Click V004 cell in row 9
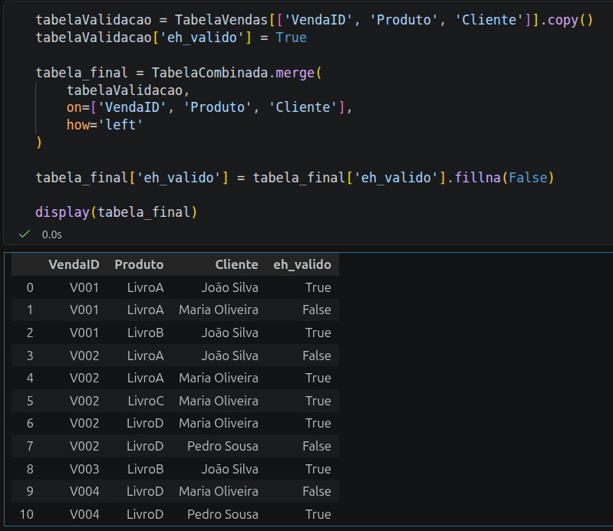613x531 pixels. 84,491
